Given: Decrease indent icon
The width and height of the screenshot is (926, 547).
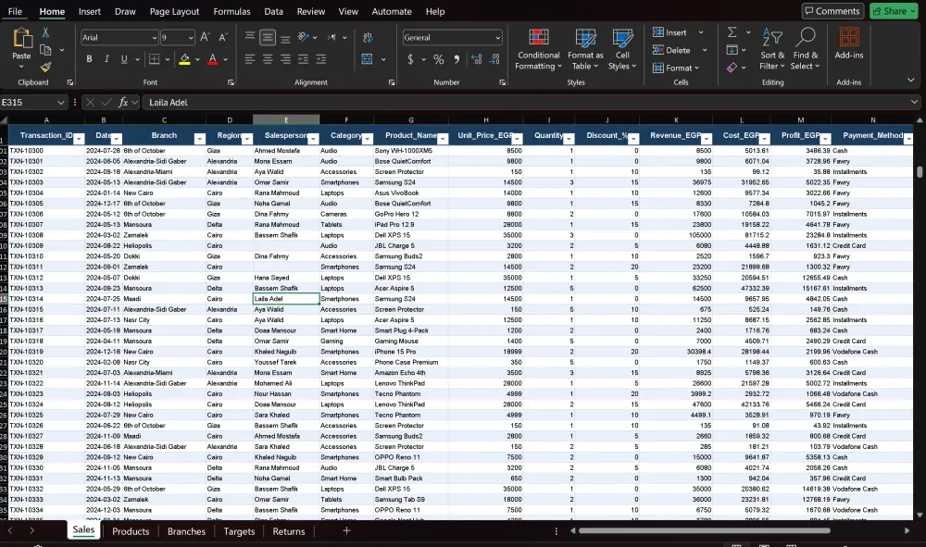Looking at the screenshot, I should coord(303,59).
